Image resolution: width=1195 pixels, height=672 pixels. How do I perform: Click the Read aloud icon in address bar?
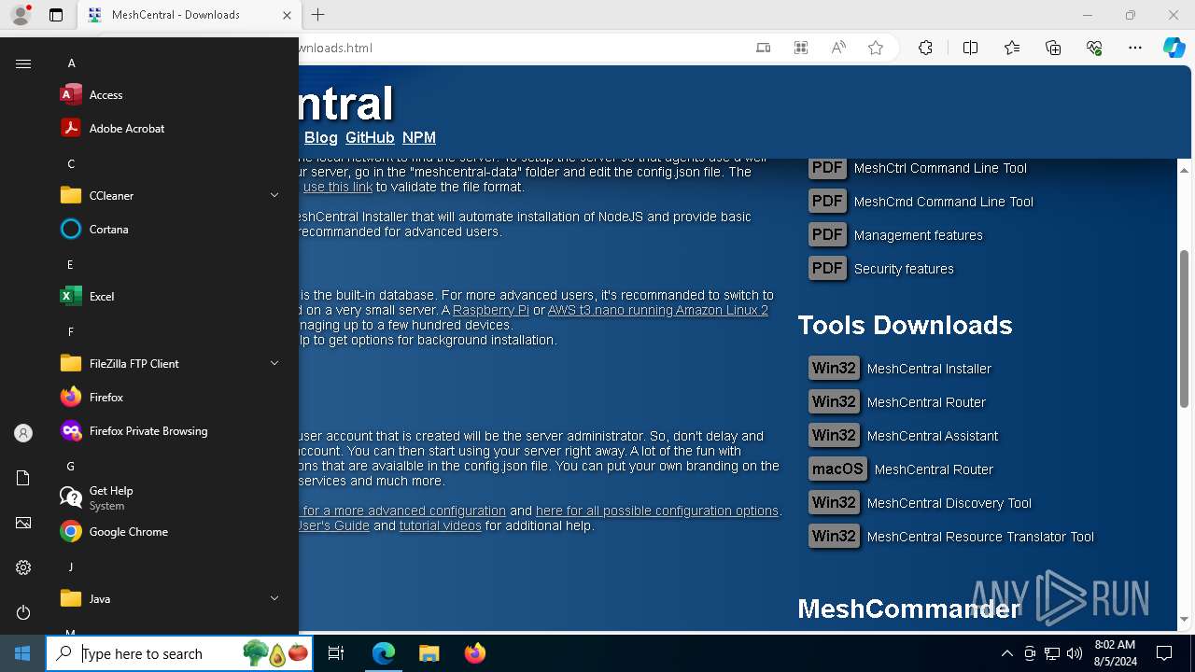(838, 48)
